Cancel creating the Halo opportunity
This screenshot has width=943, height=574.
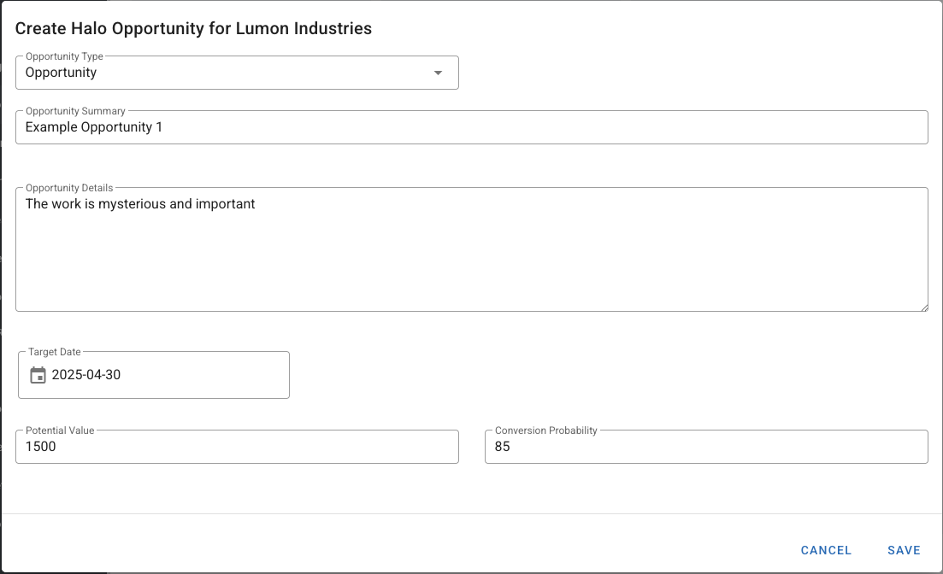point(826,551)
